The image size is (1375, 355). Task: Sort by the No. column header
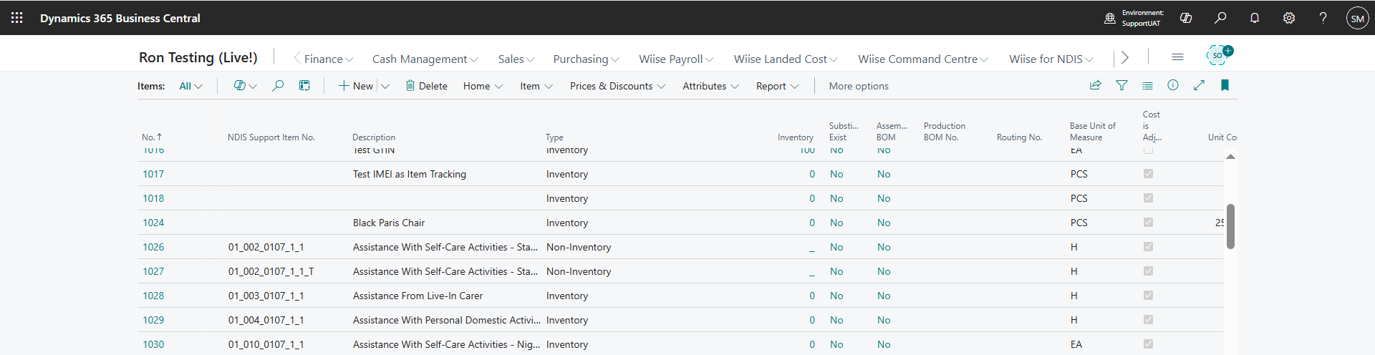click(x=152, y=137)
